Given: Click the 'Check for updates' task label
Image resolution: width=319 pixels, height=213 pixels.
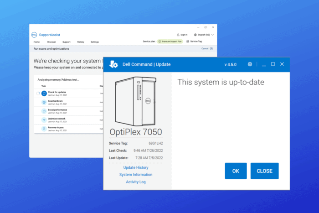Looking at the screenshot, I should (57, 92).
